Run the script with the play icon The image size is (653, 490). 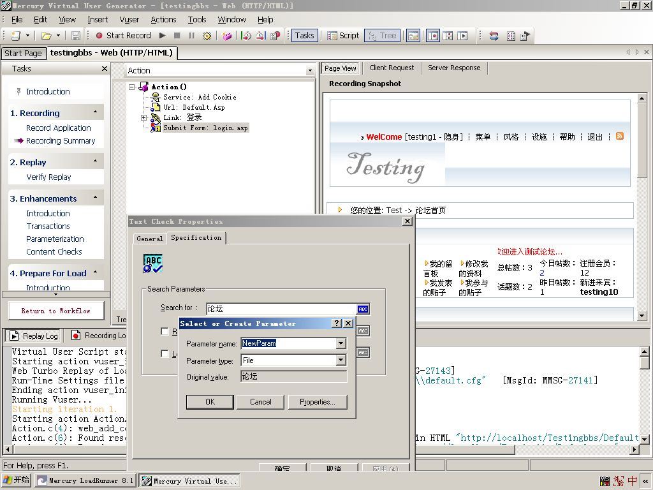(163, 36)
